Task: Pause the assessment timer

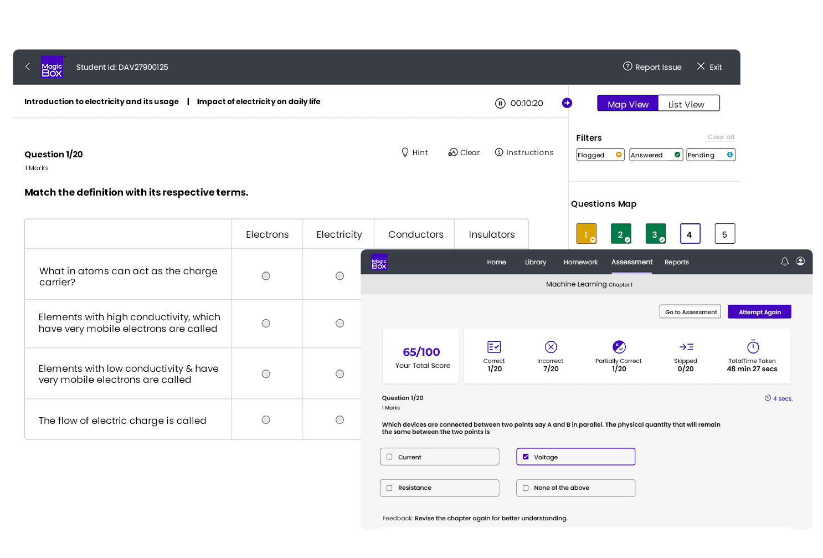Action: pyautogui.click(x=500, y=103)
